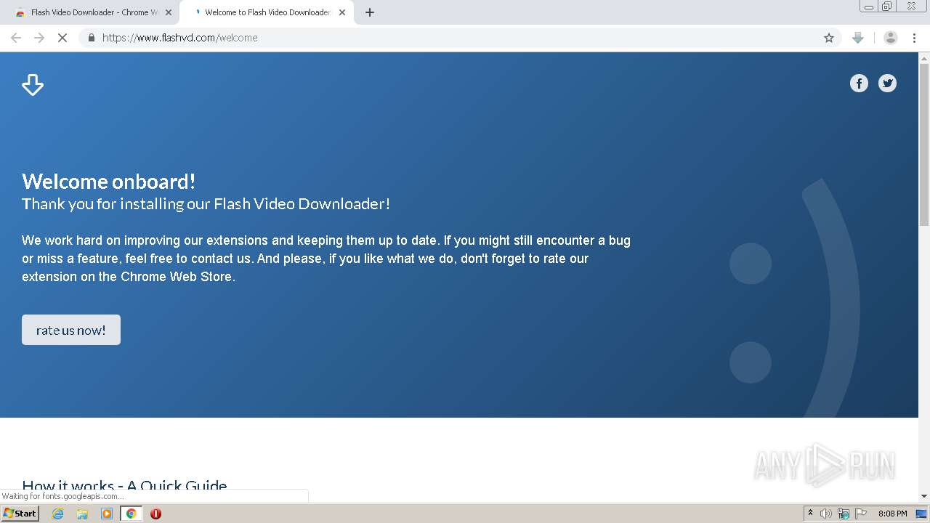Open Windows Explorer folder from taskbar
This screenshot has height=523, width=930.
tap(82, 514)
